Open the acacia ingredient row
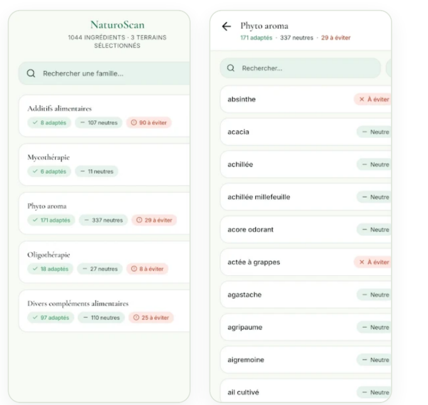The height and width of the screenshot is (405, 428). (306, 132)
